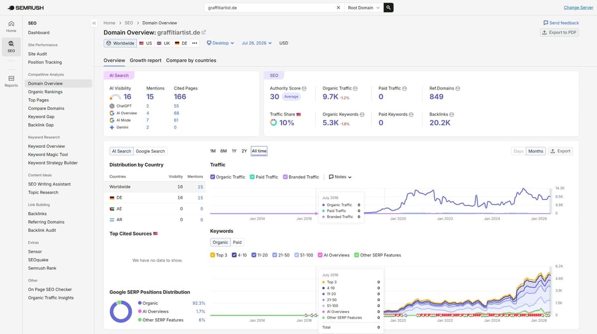597x334 pixels.
Task: Collapse the sidebar with double-chevron icon
Action: coord(94,23)
